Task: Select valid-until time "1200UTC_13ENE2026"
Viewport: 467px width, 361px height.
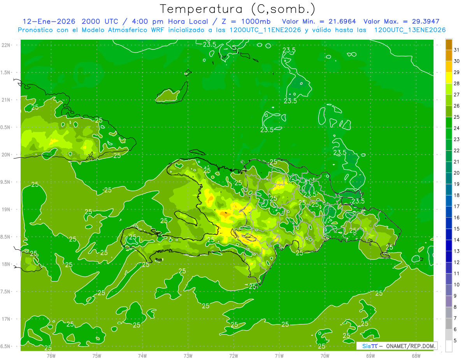Action: 410,30
